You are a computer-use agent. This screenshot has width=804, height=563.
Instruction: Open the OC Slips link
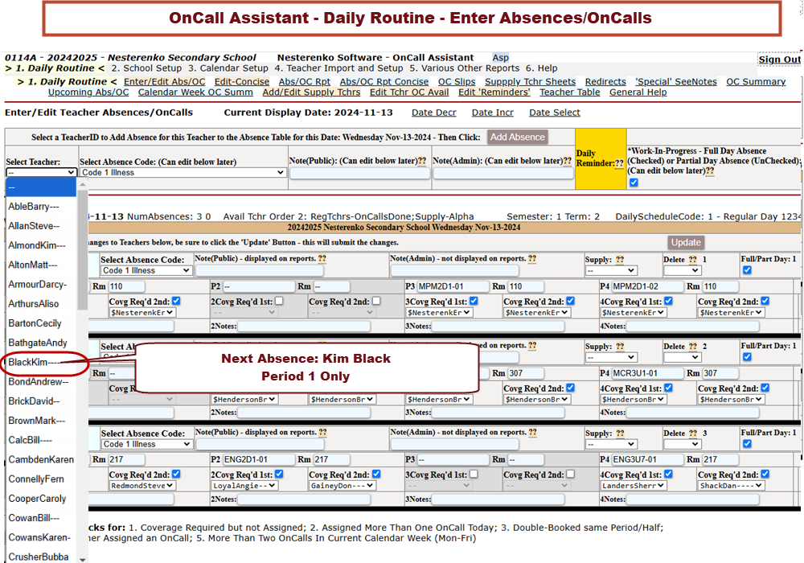pos(457,81)
